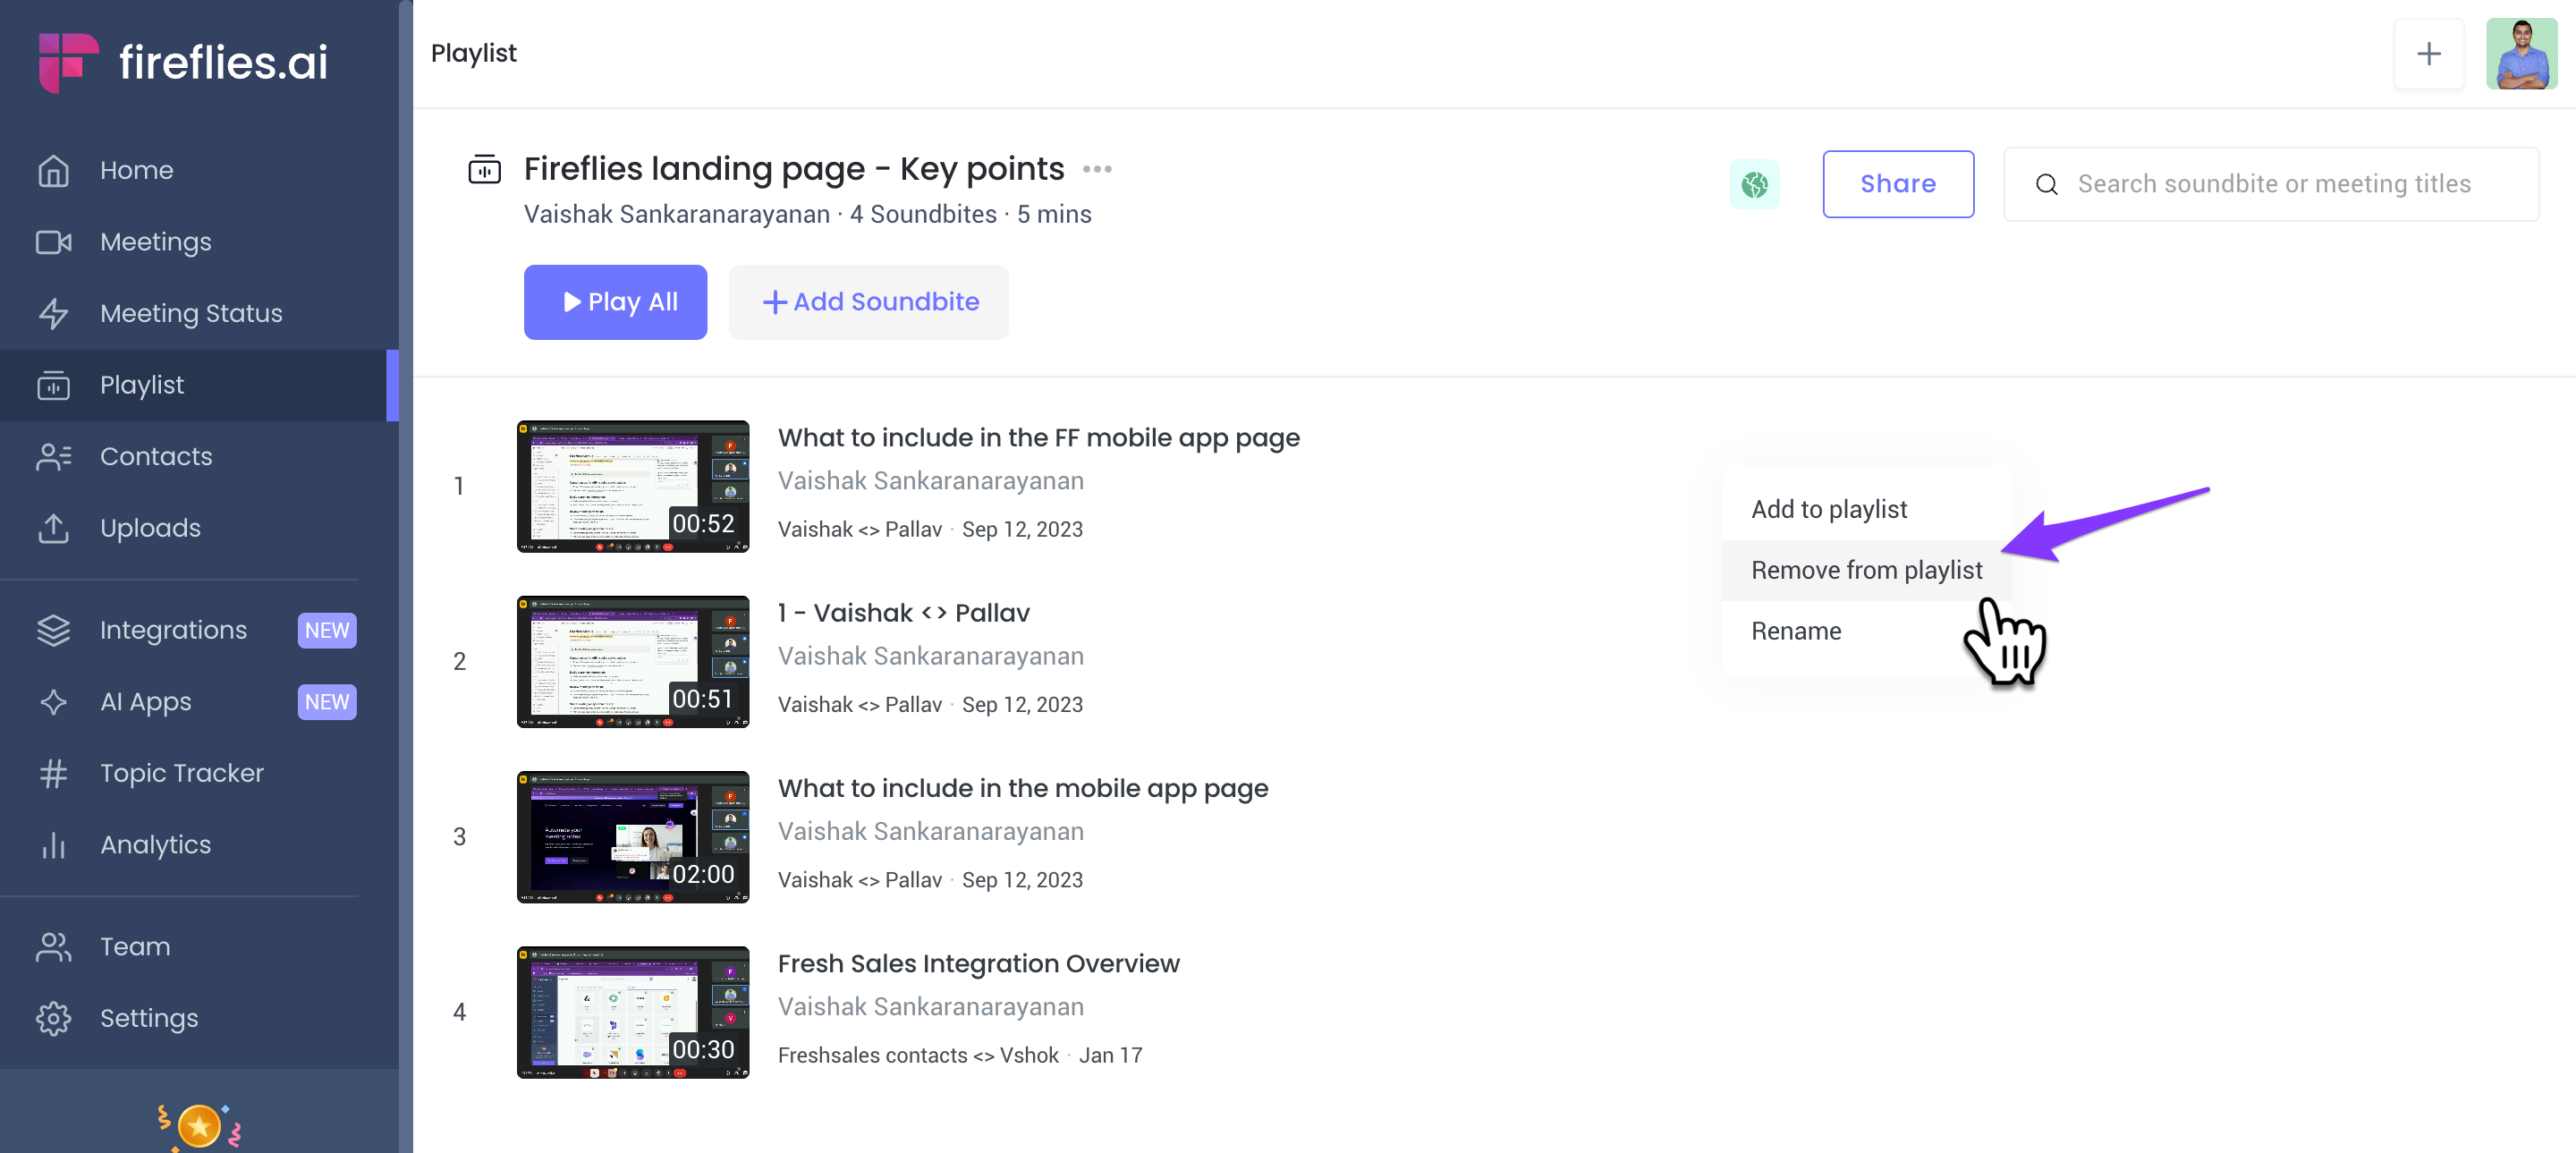Click title 'What to include in the mobile app page'
The width and height of the screenshot is (2576, 1153).
1023,789
